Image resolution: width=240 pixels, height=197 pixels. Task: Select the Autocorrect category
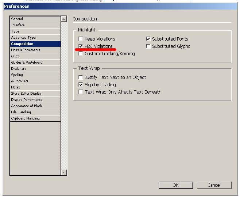(x=35, y=81)
